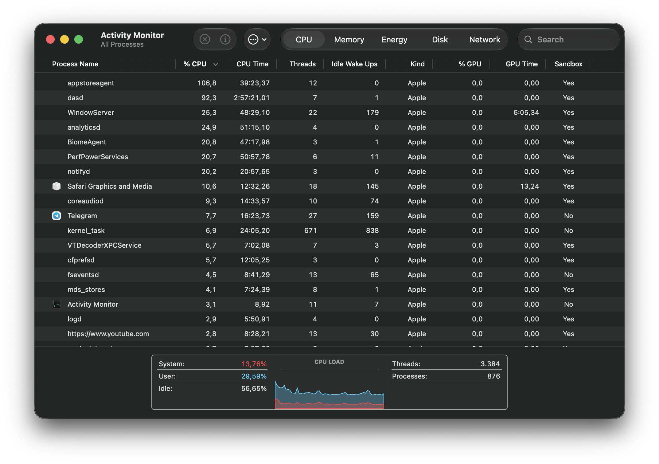This screenshot has height=464, width=659.
Task: Select the notifyd process row
Action: [329, 171]
